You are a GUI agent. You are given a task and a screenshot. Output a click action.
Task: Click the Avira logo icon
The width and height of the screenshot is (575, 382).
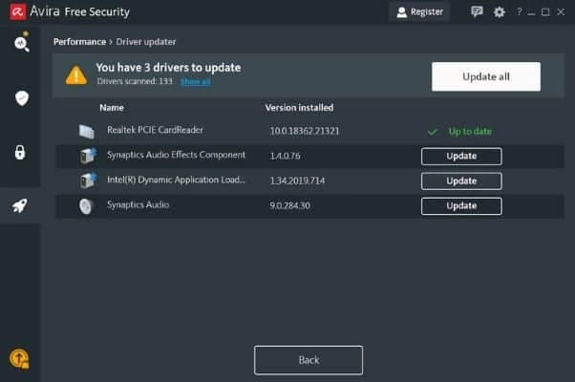[17, 11]
